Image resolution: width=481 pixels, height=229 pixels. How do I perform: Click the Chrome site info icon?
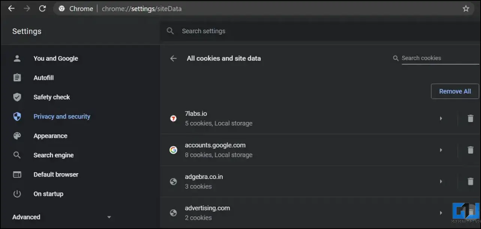(62, 9)
